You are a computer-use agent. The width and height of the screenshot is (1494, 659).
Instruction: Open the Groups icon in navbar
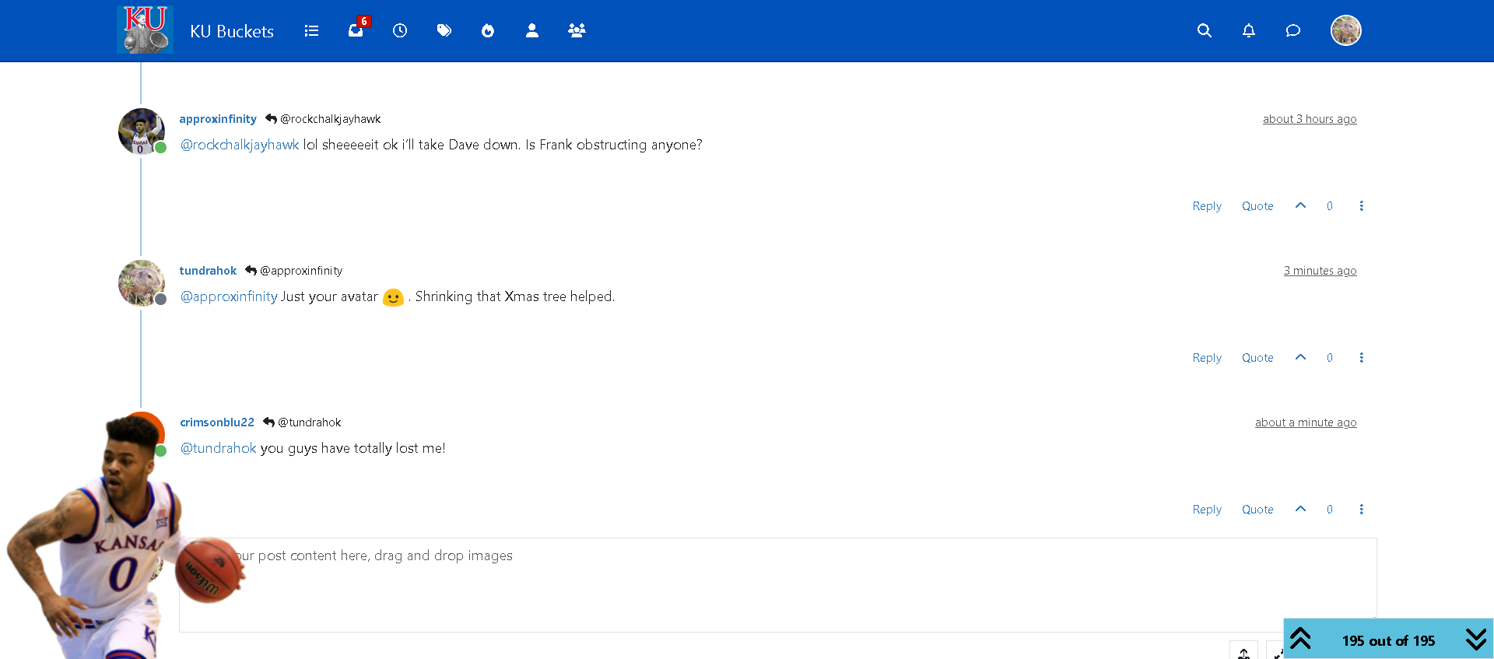[x=577, y=31]
